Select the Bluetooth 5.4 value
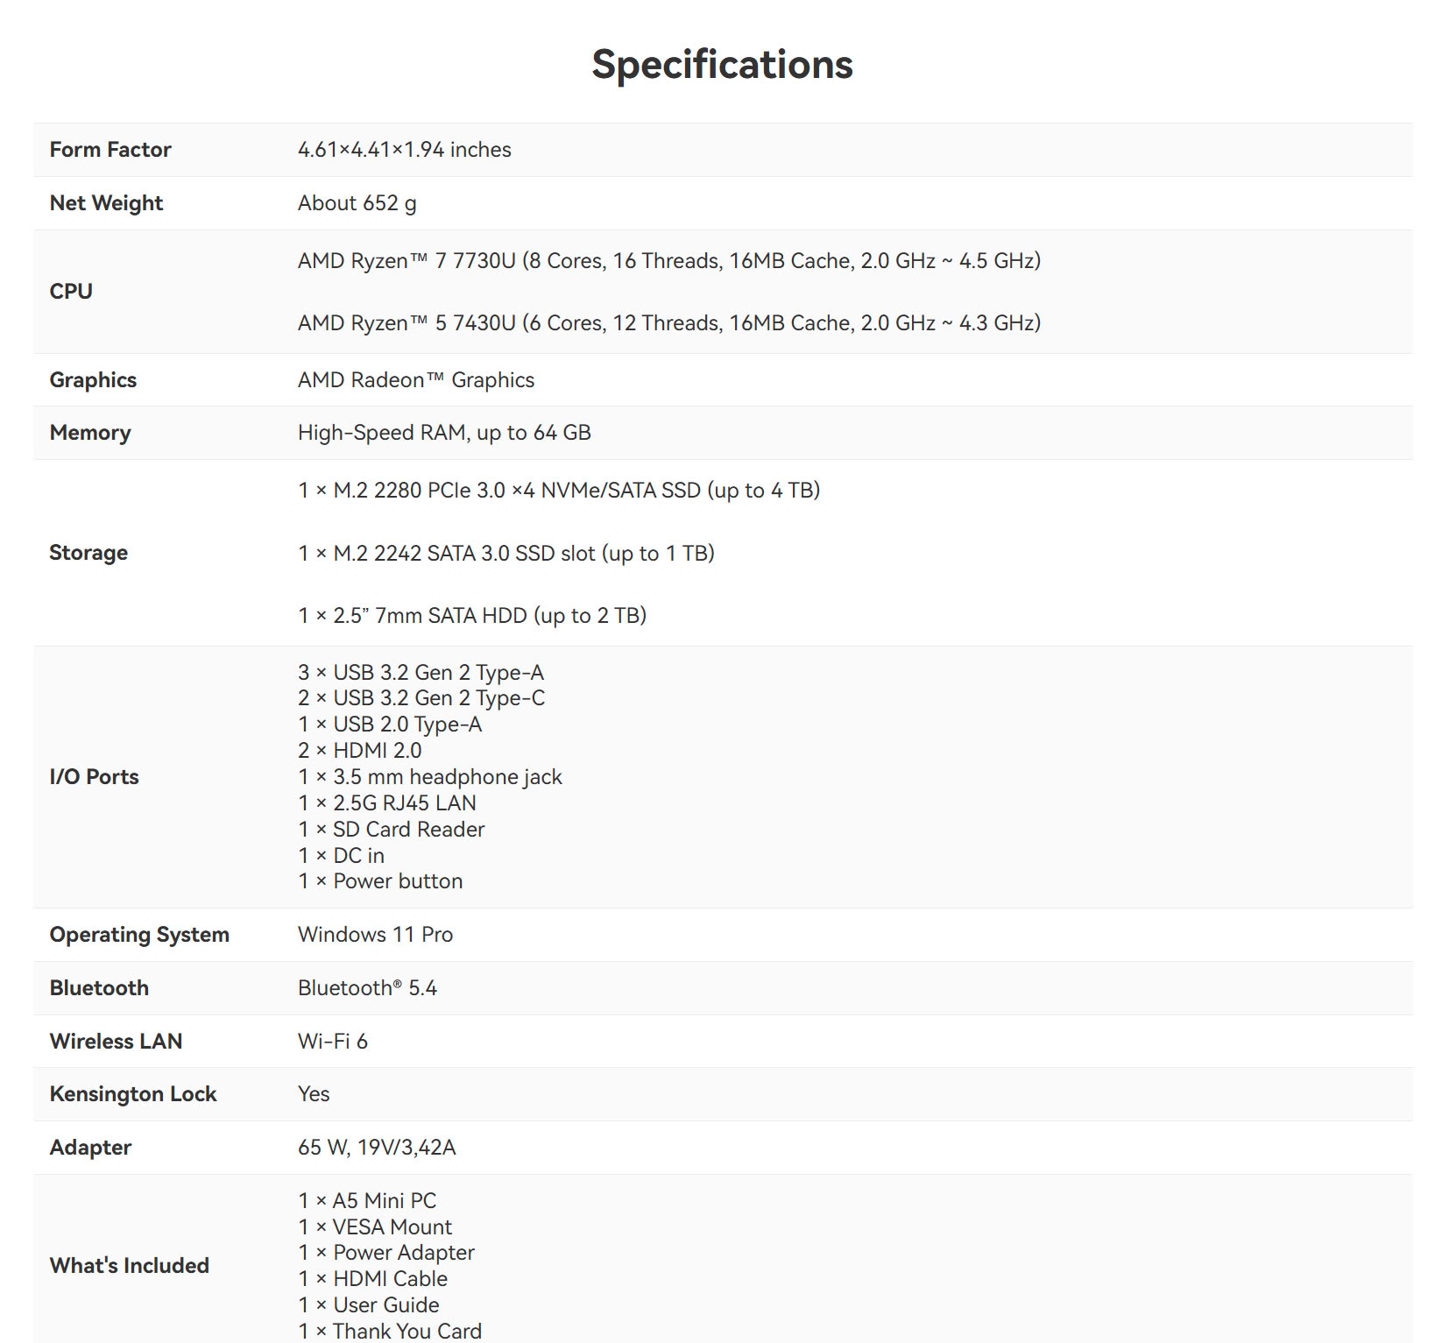Image resolution: width=1442 pixels, height=1343 pixels. [367, 988]
